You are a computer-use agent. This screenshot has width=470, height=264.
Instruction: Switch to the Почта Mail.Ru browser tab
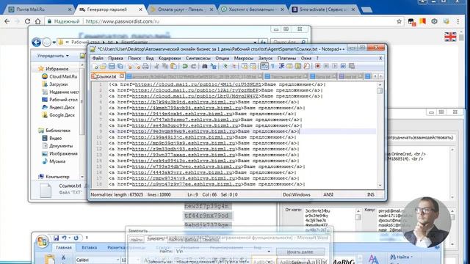(x=39, y=10)
